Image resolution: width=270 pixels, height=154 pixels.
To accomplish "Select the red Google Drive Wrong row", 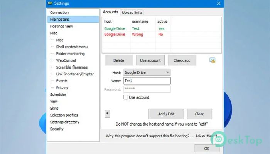I will 162,35.
